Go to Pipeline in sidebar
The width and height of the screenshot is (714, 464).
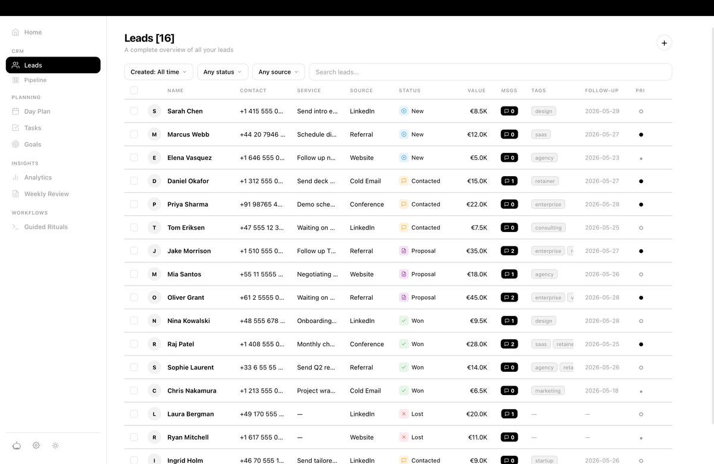tap(53, 80)
